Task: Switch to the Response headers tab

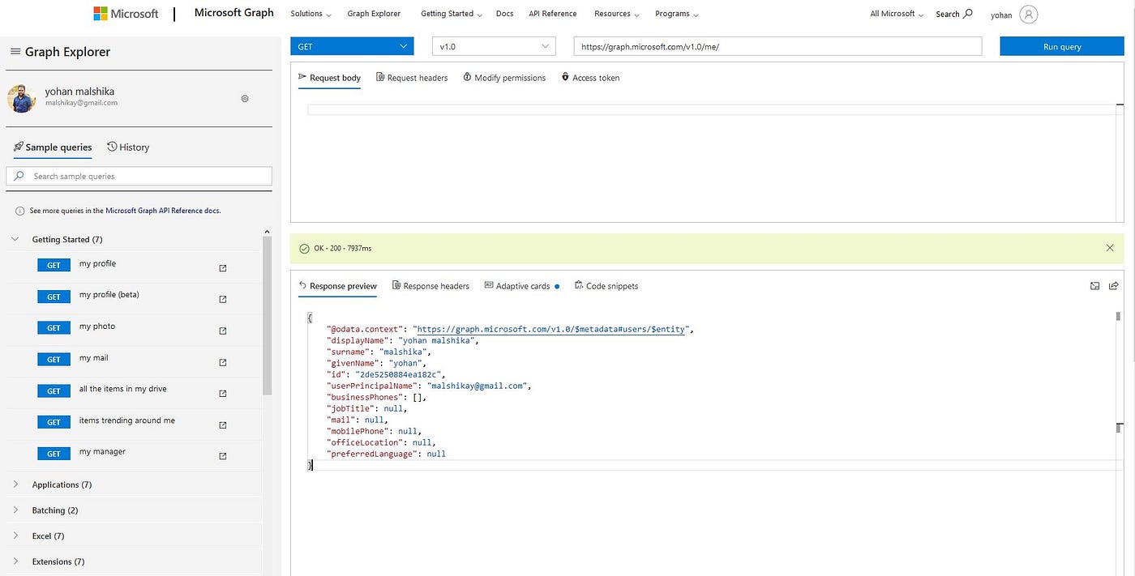Action: pos(430,286)
